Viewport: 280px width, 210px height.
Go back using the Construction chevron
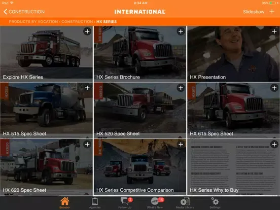pyautogui.click(x=24, y=12)
